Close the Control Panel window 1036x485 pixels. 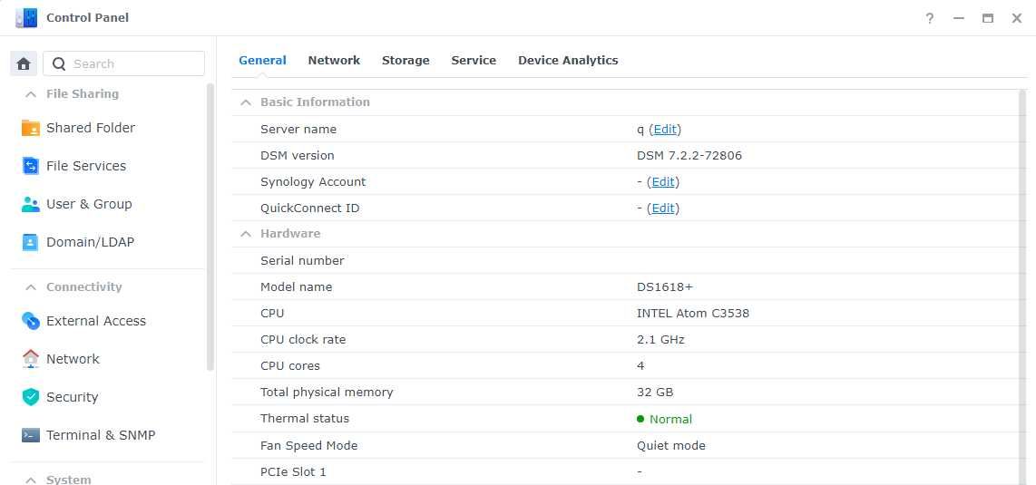1017,18
